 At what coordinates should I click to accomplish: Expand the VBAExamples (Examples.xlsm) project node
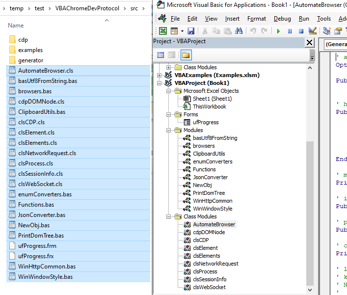159,75
